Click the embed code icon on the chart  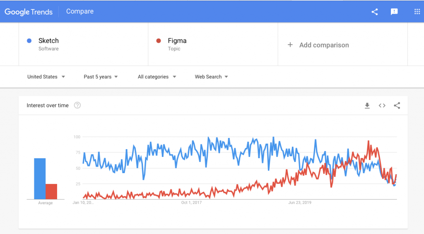(x=382, y=106)
